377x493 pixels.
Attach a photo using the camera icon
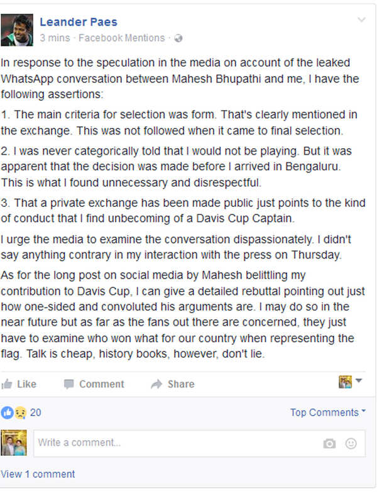click(x=329, y=443)
